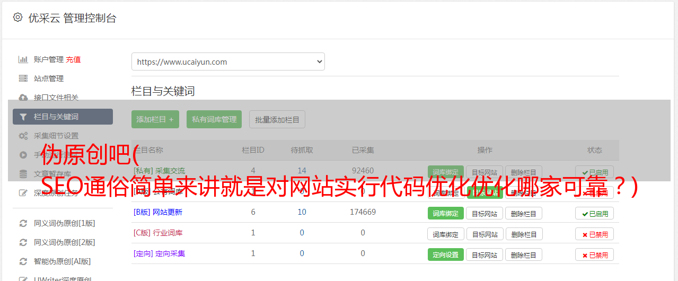Click 目标网站 in 行业词库 row
Viewport: 678px width, 281px height.
coord(485,234)
